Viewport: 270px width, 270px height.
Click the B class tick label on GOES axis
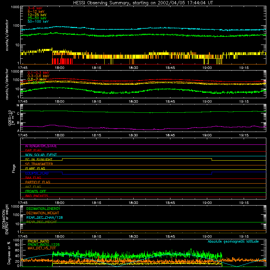click(x=18, y=123)
